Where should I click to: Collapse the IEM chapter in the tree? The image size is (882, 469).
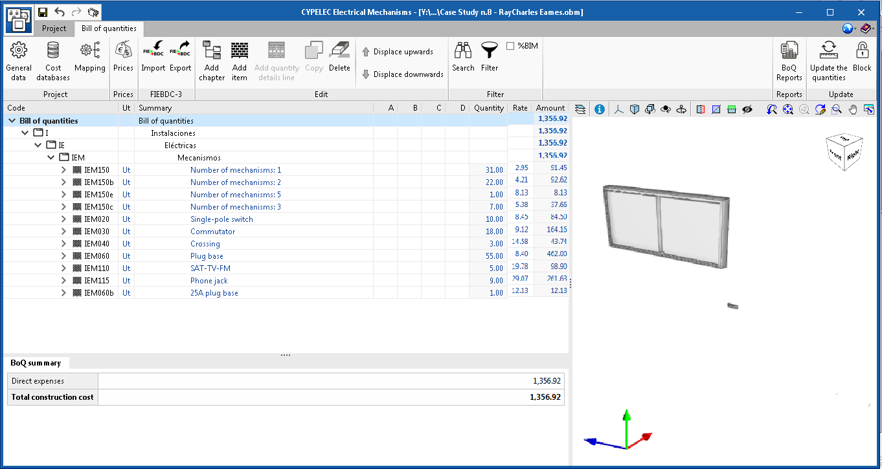[51, 157]
